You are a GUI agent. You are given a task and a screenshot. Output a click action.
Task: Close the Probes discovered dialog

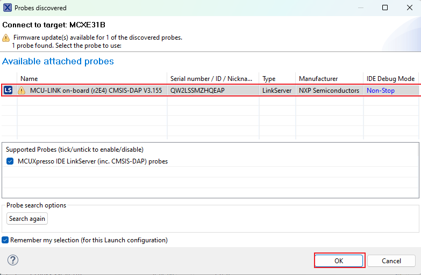tap(408, 8)
